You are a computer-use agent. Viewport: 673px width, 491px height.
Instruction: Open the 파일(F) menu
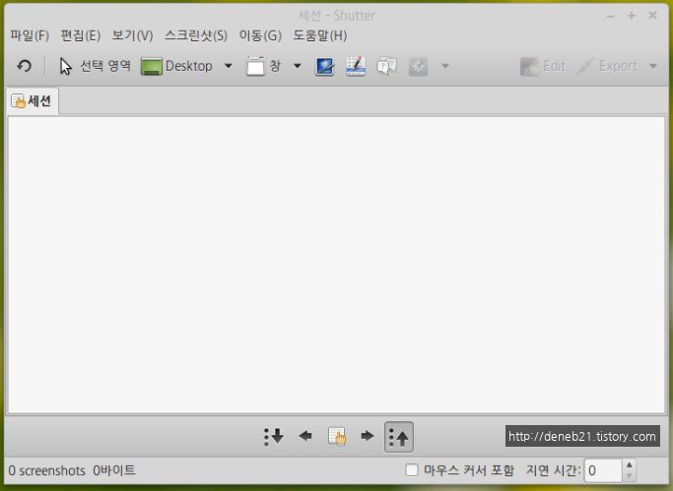click(x=30, y=35)
